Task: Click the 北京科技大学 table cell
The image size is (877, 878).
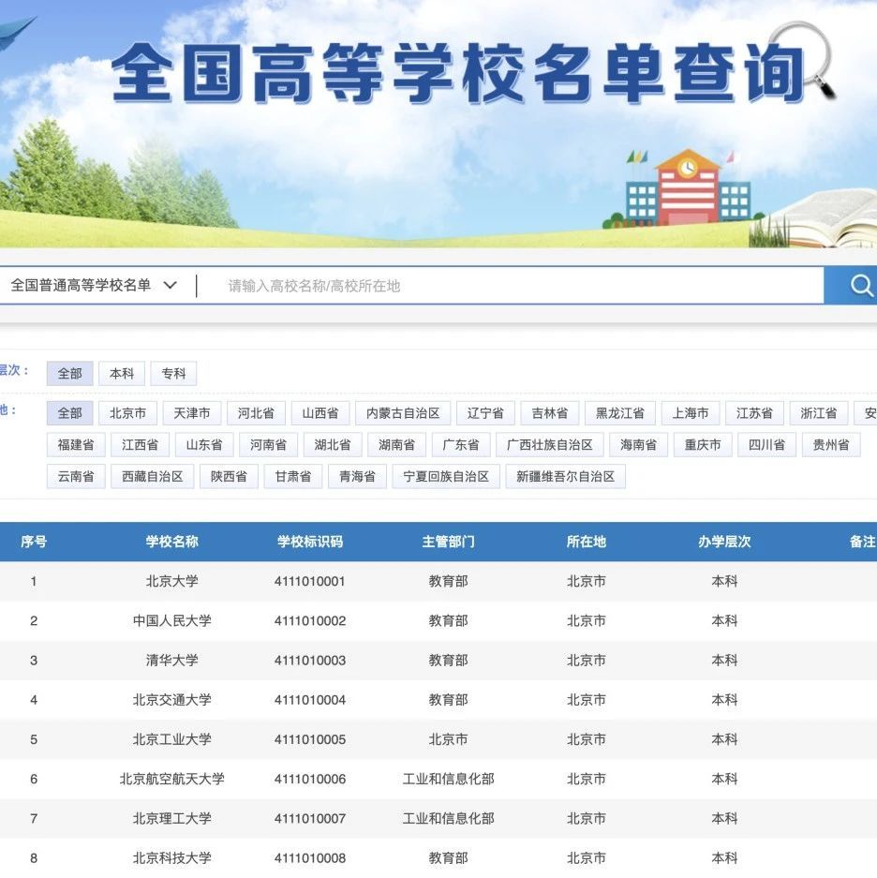Action: coord(171,857)
